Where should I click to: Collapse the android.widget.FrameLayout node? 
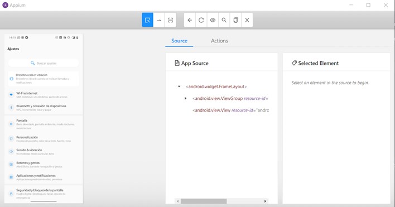click(x=179, y=86)
